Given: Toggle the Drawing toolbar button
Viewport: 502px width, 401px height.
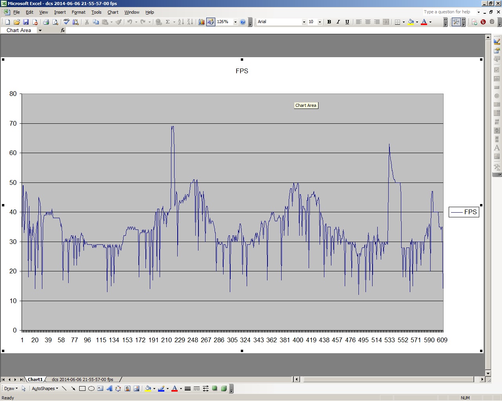Looking at the screenshot, I should coord(211,22).
